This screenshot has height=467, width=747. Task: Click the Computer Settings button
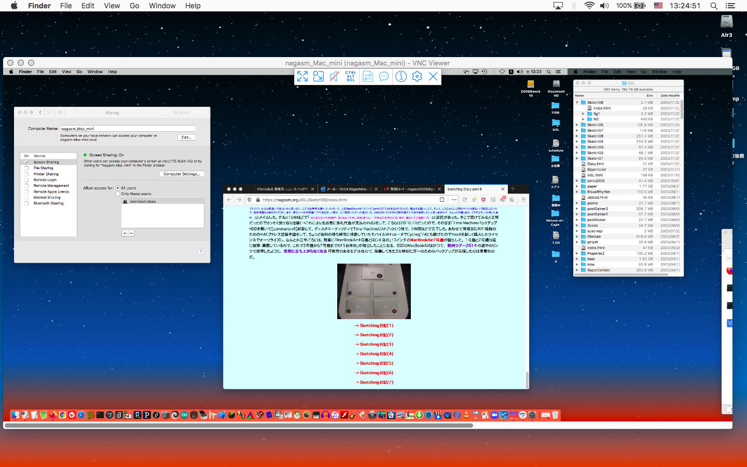182,174
